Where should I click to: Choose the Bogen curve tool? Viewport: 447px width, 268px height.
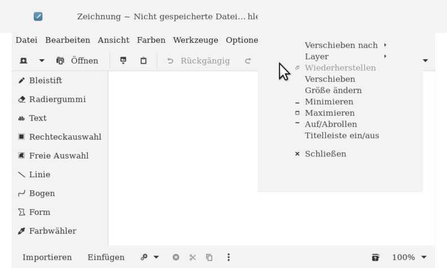42,194
